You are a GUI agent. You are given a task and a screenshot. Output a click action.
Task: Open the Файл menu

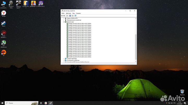point(63,13)
